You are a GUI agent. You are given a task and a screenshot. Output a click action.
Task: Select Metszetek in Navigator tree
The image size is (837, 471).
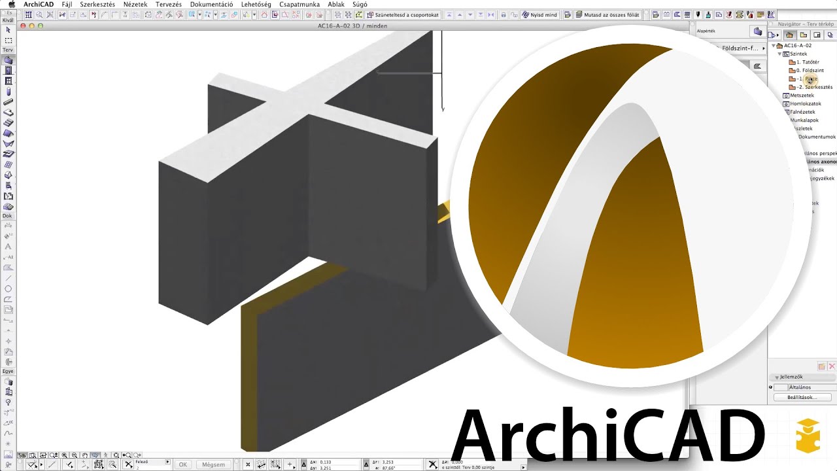[798, 96]
